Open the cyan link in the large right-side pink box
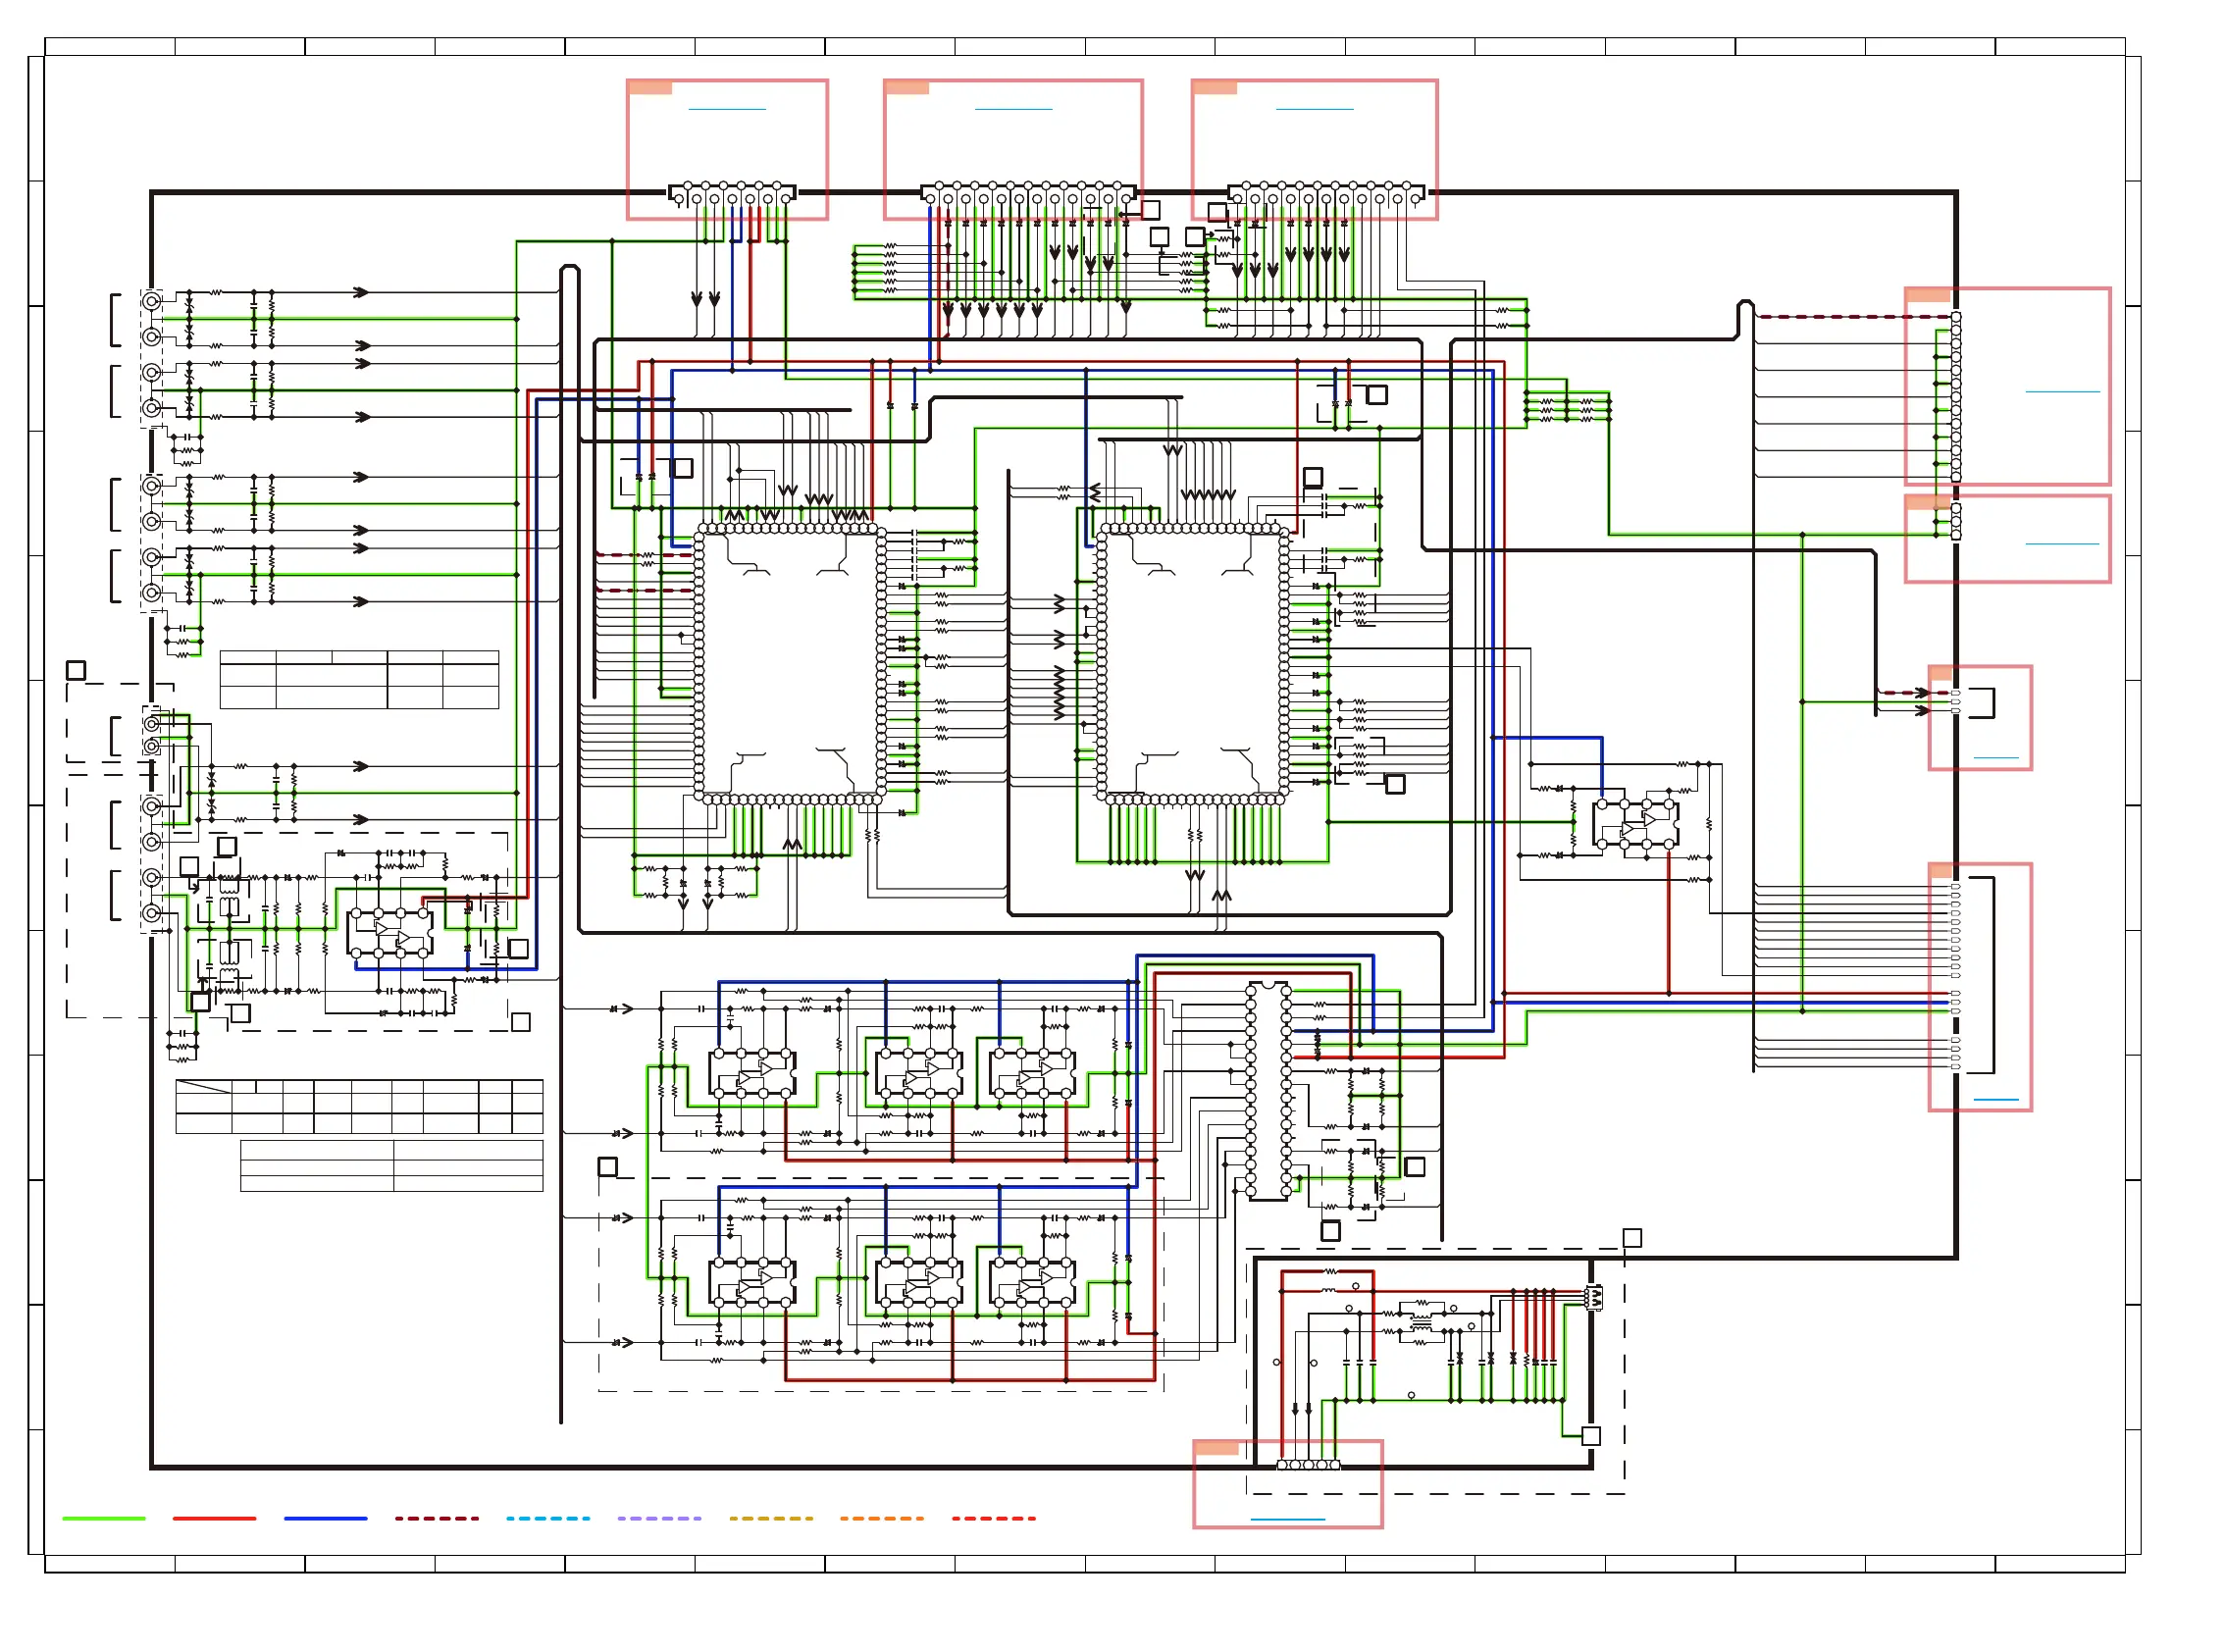Viewport: 2225px width, 1652px height. [x=2062, y=392]
